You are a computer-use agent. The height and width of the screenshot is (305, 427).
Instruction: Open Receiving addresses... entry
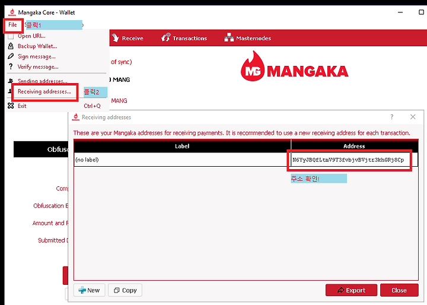44,91
